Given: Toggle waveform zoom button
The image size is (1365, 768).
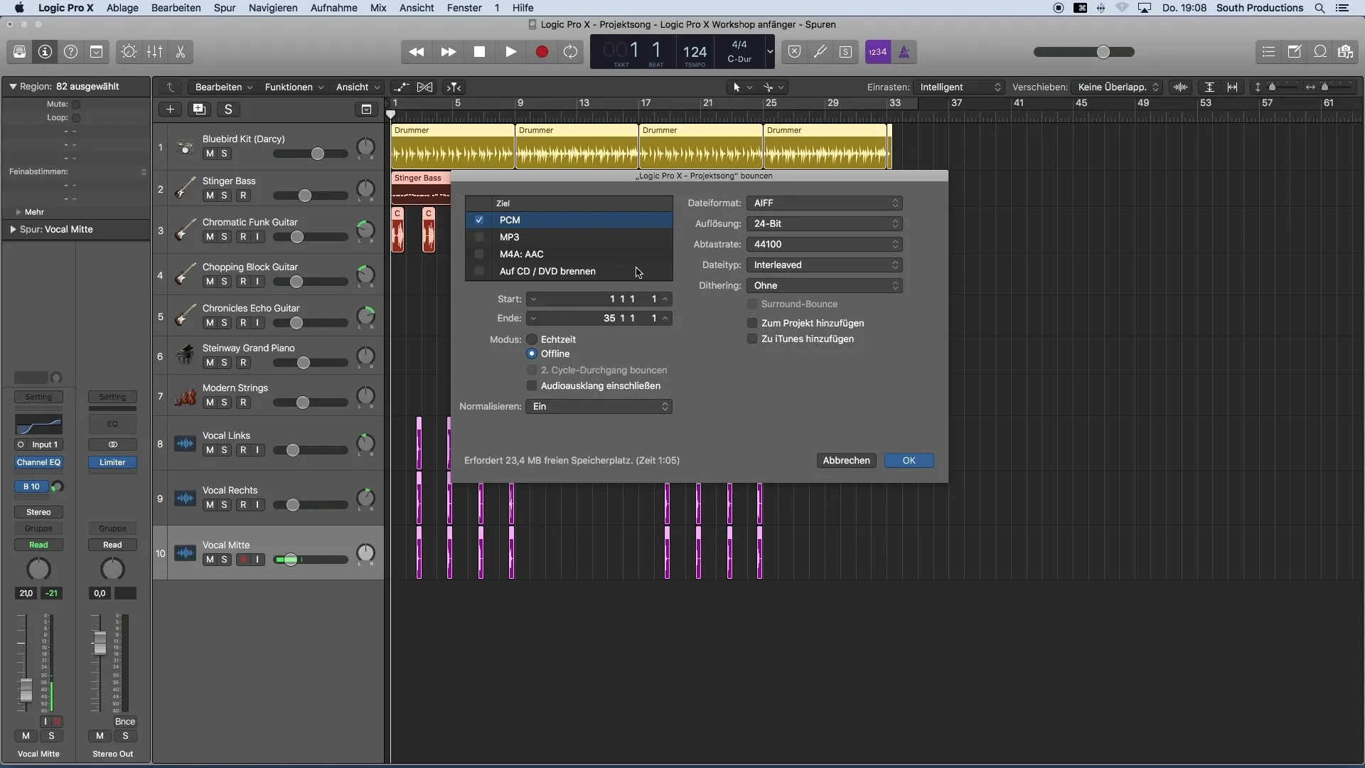Looking at the screenshot, I should click(x=1181, y=87).
